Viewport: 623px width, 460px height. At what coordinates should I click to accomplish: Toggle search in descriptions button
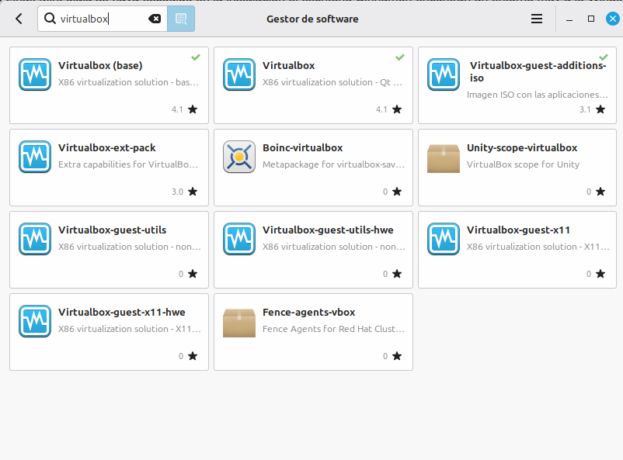click(181, 19)
